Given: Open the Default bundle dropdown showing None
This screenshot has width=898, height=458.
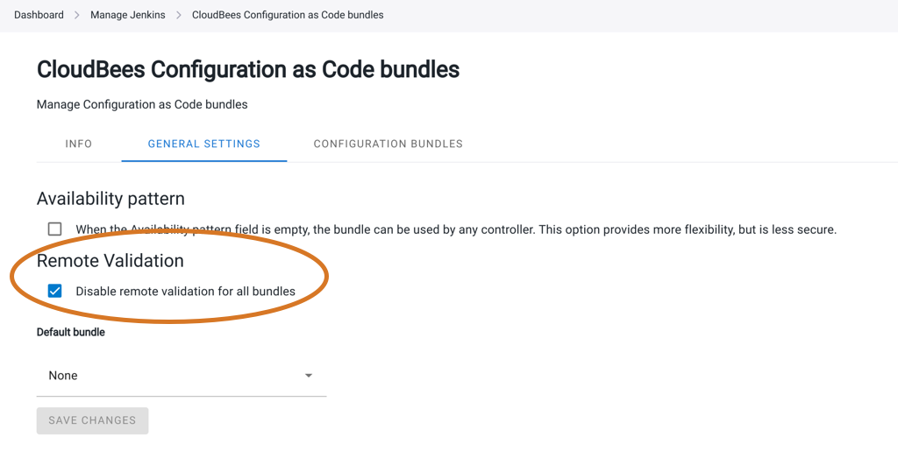Looking at the screenshot, I should click(182, 376).
